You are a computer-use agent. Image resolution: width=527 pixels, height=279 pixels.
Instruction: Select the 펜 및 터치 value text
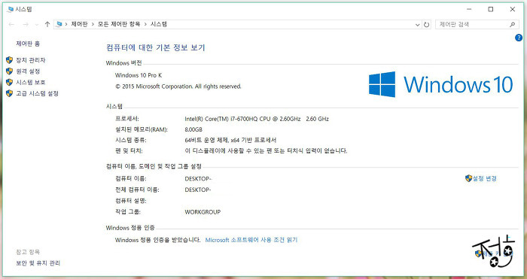pyautogui.click(x=267, y=151)
